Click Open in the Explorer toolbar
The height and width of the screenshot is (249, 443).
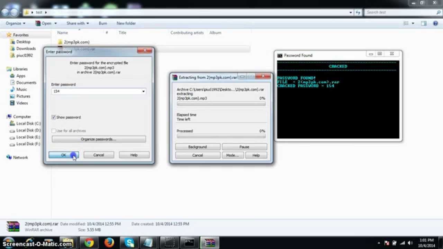pos(44,23)
